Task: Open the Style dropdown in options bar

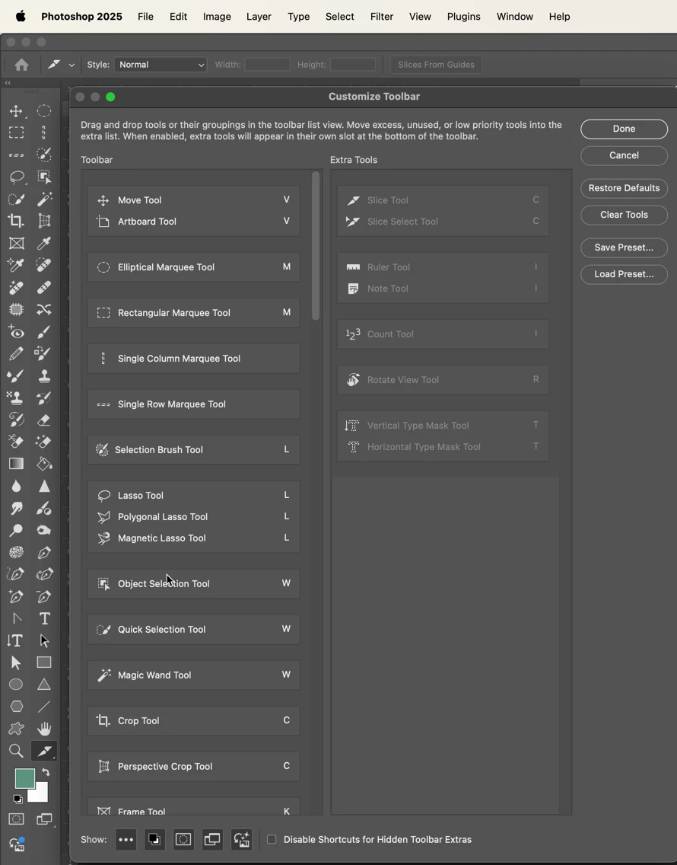Action: tap(161, 65)
